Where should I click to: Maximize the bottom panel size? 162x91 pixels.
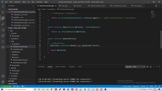(x=157, y=67)
